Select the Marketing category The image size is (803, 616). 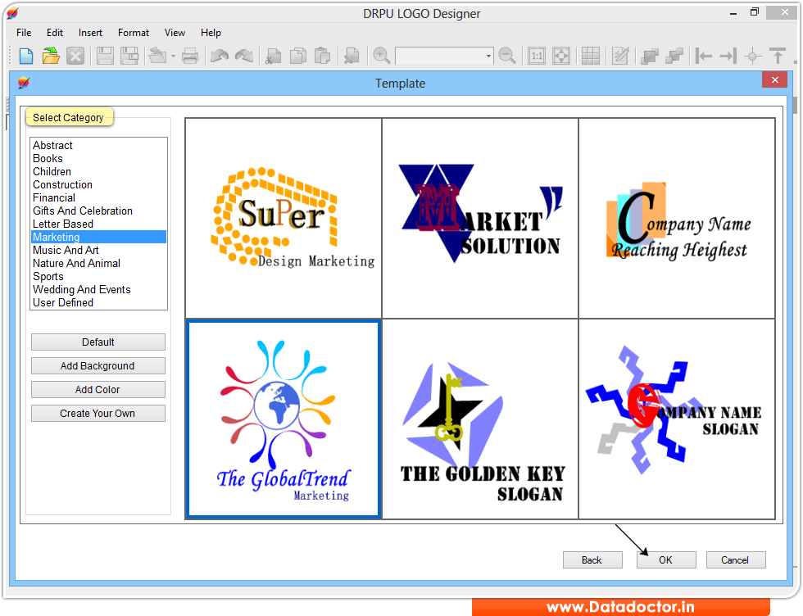click(57, 237)
